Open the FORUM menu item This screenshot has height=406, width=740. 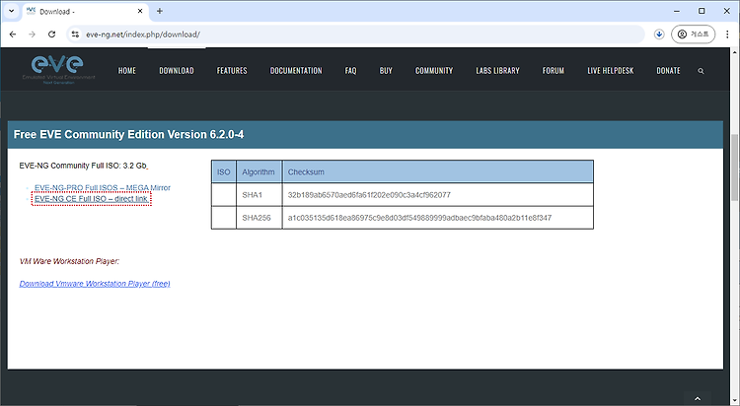(554, 71)
